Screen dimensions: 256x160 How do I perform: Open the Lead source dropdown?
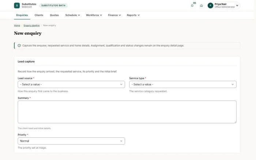pos(71,84)
